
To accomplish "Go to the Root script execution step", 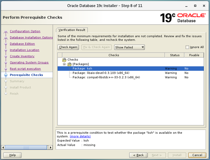I will point(25,69).
